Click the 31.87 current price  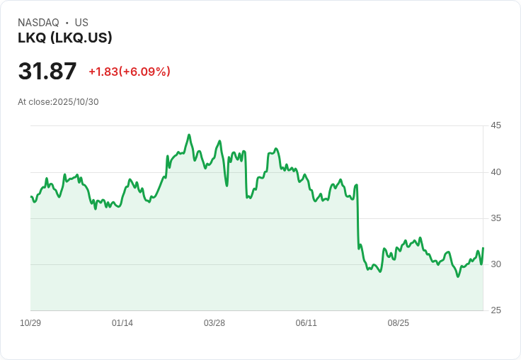point(47,72)
